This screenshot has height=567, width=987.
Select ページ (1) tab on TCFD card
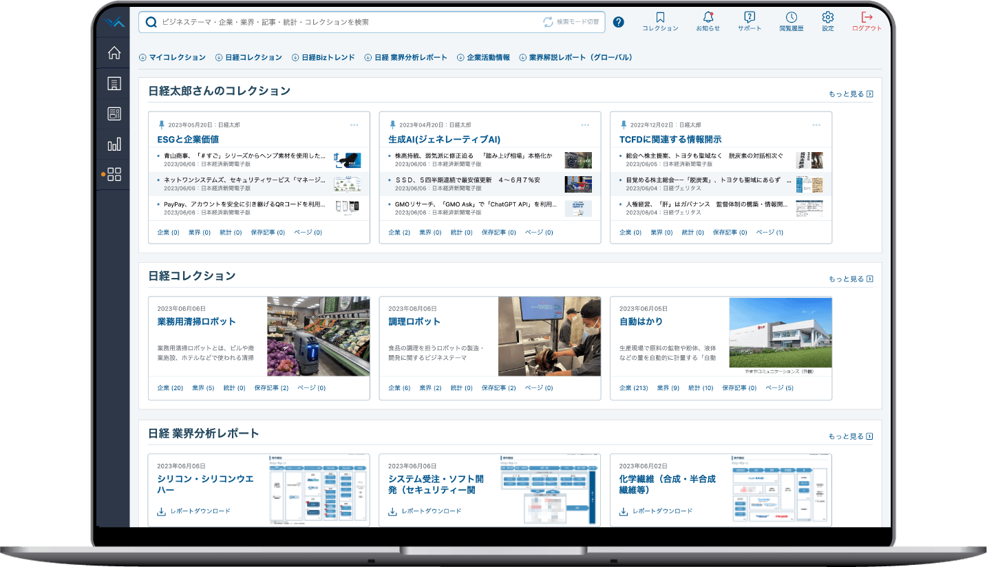(770, 233)
